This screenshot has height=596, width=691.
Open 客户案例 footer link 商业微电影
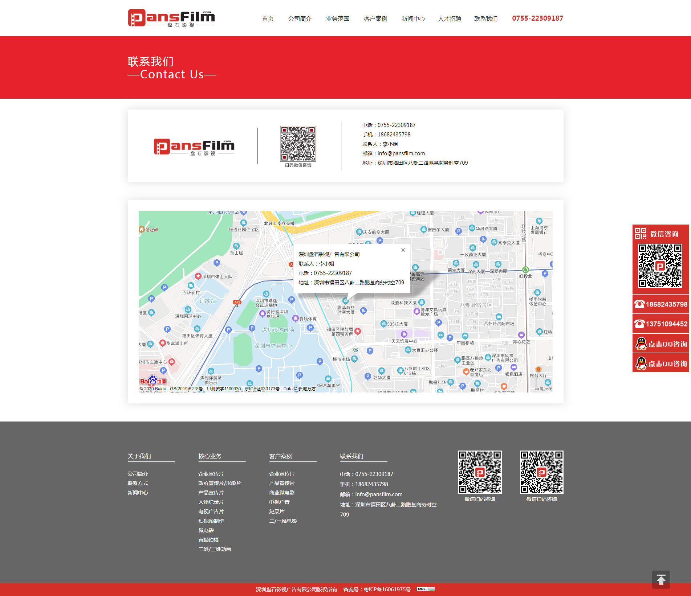click(282, 493)
